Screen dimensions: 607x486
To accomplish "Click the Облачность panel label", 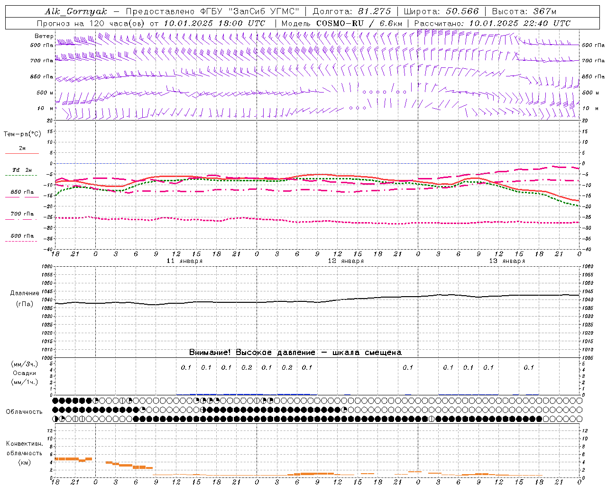I will [24, 411].
